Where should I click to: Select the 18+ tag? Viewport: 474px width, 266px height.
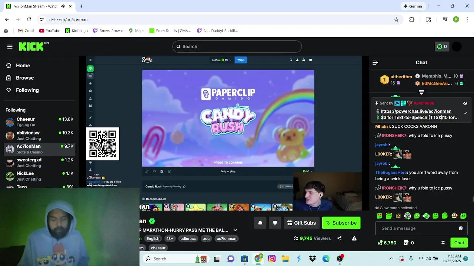point(170,239)
